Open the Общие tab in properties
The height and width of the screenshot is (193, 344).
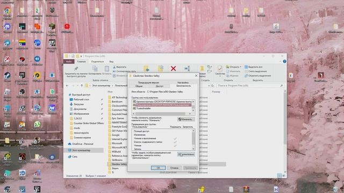tap(139, 86)
